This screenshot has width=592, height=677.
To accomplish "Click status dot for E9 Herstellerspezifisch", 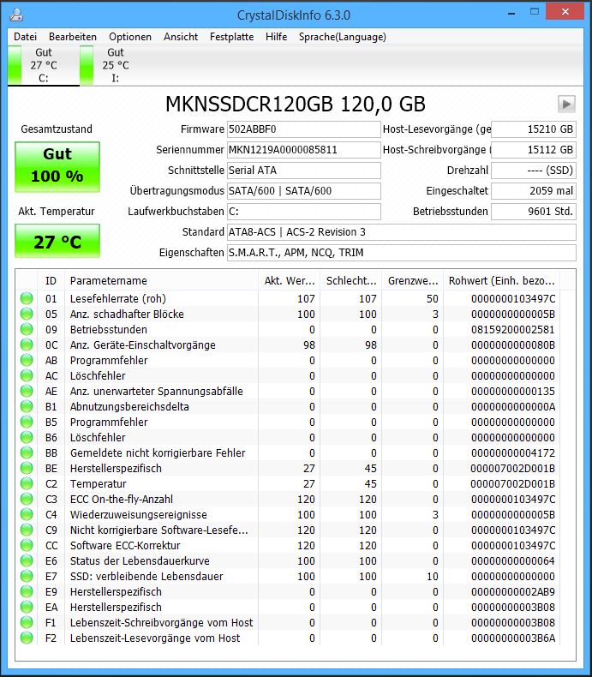I will [x=27, y=591].
